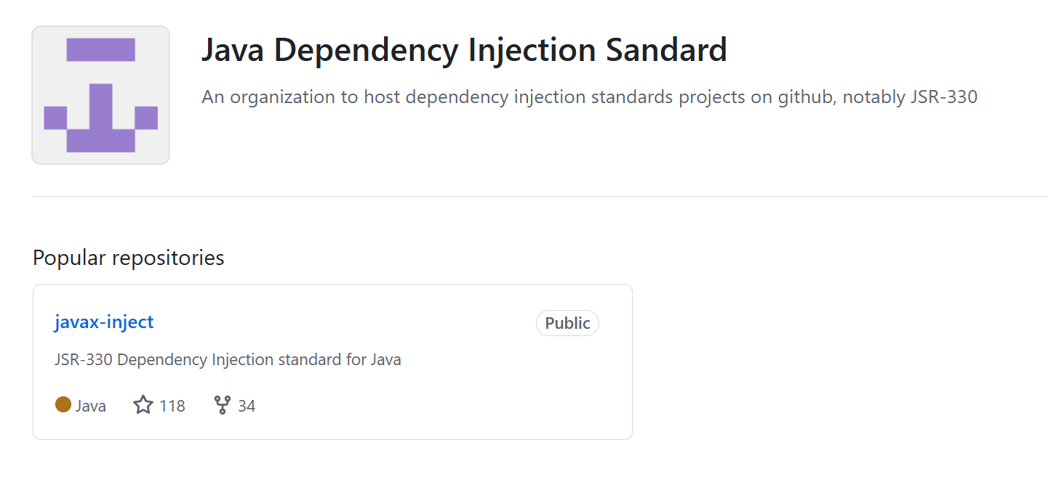The height and width of the screenshot is (490, 1048).
Task: Click the word 'github' in the organization description
Action: [x=804, y=97]
